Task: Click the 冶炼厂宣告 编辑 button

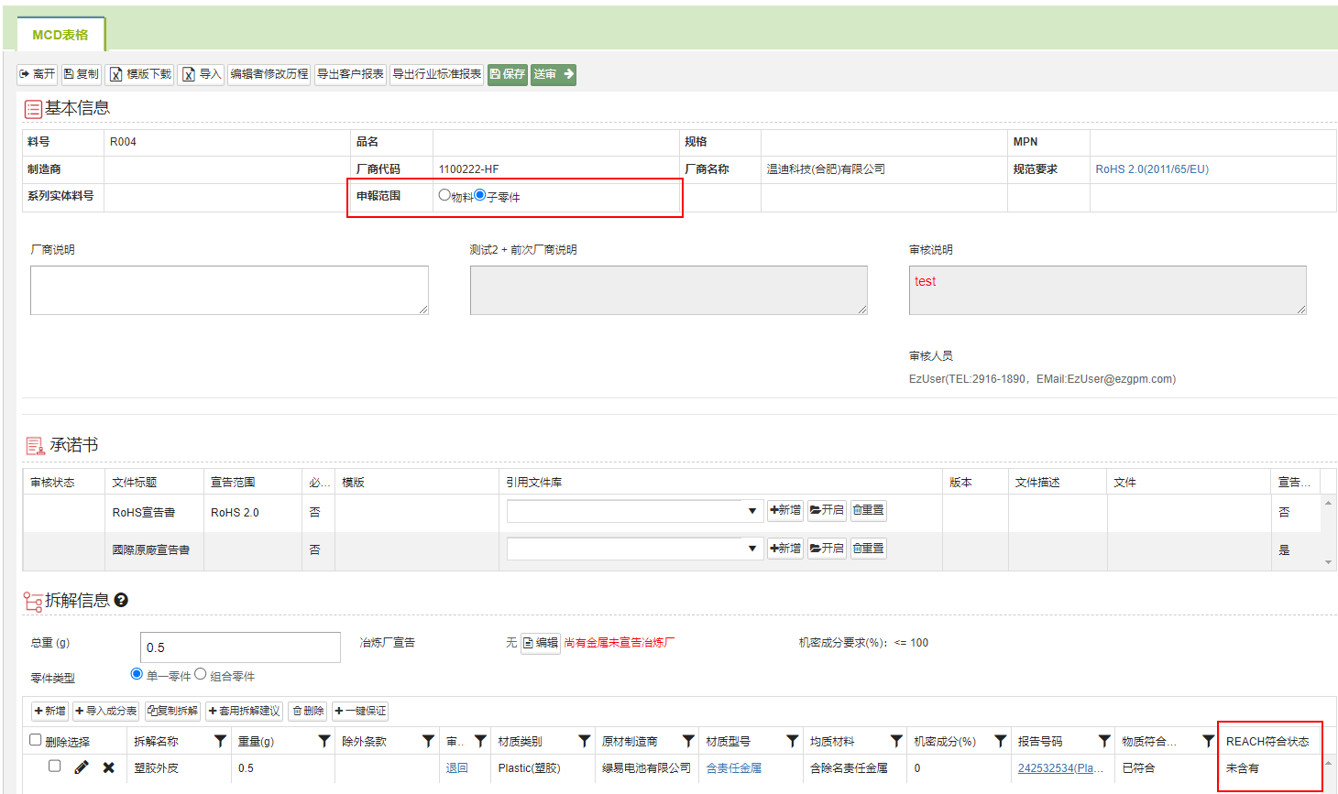Action: pyautogui.click(x=541, y=643)
